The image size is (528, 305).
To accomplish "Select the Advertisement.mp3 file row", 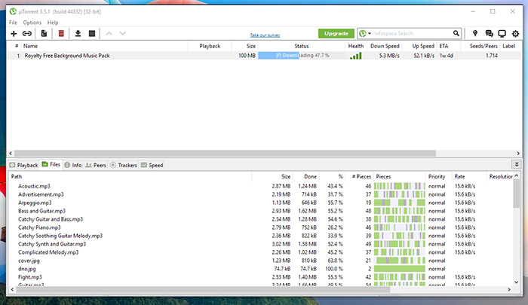I will coord(261,194).
